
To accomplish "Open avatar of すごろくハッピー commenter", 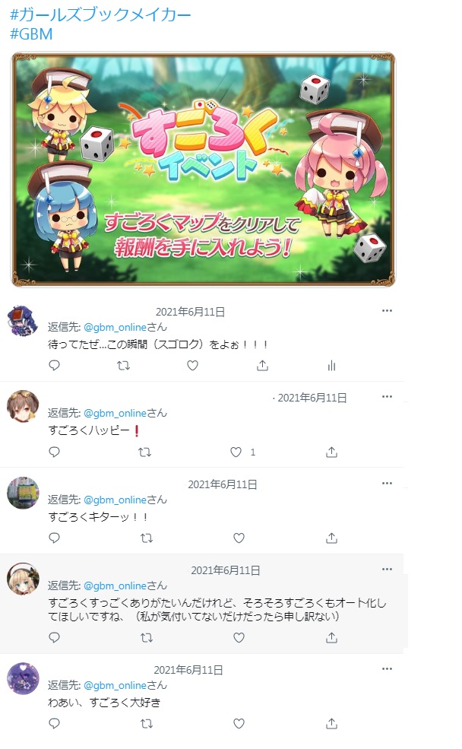I will tap(23, 407).
